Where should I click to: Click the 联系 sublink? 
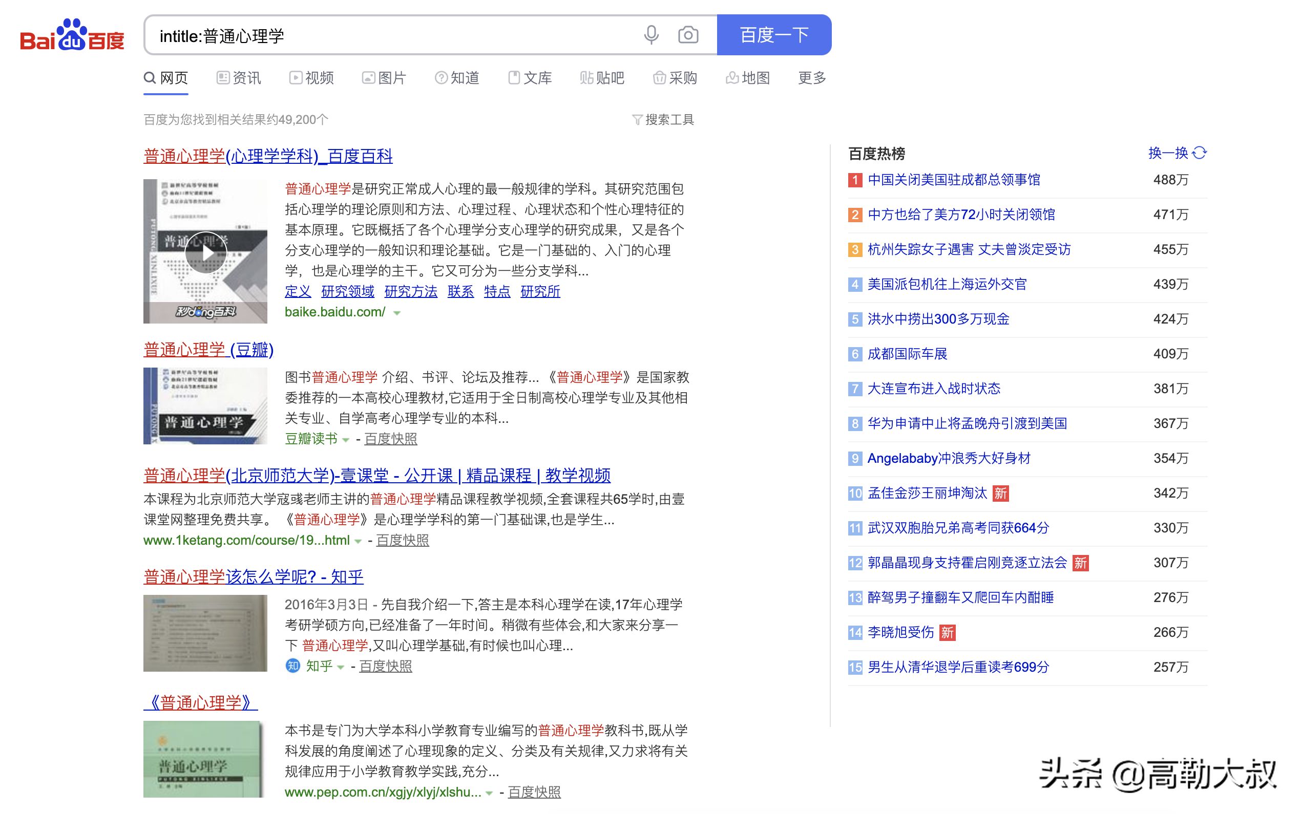click(x=460, y=292)
